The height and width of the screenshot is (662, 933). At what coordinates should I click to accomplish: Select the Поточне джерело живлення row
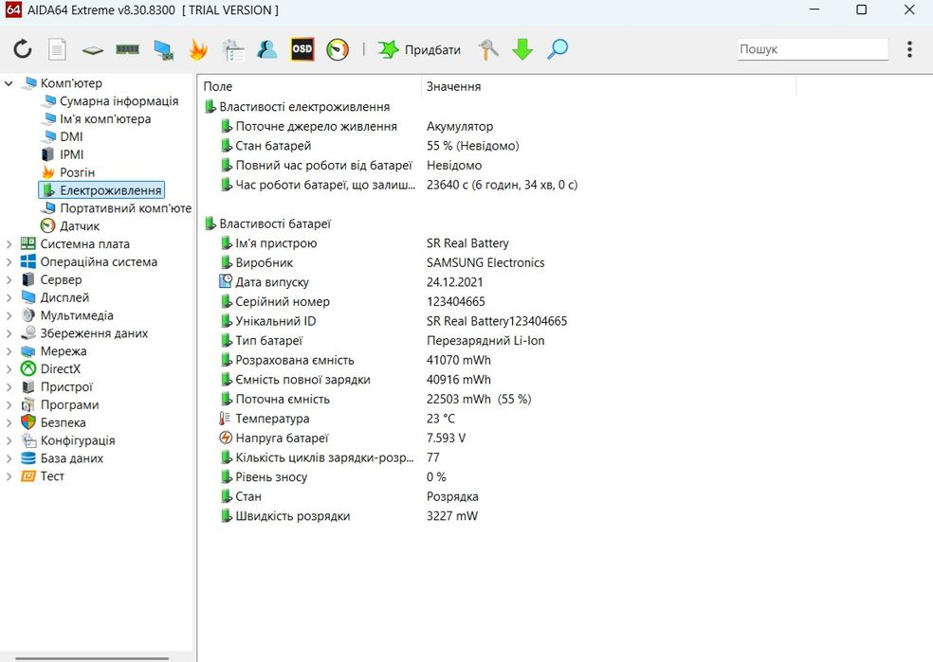tap(316, 127)
